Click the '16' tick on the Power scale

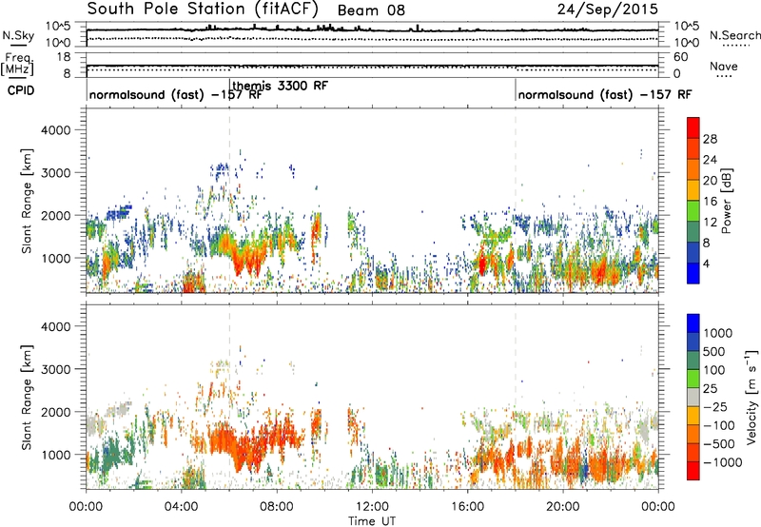tap(710, 202)
